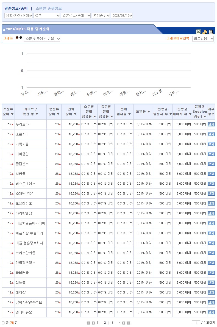217x327 pixels.
Task: Open the 비교없음 graph comparison dropdown
Action: click(x=203, y=39)
